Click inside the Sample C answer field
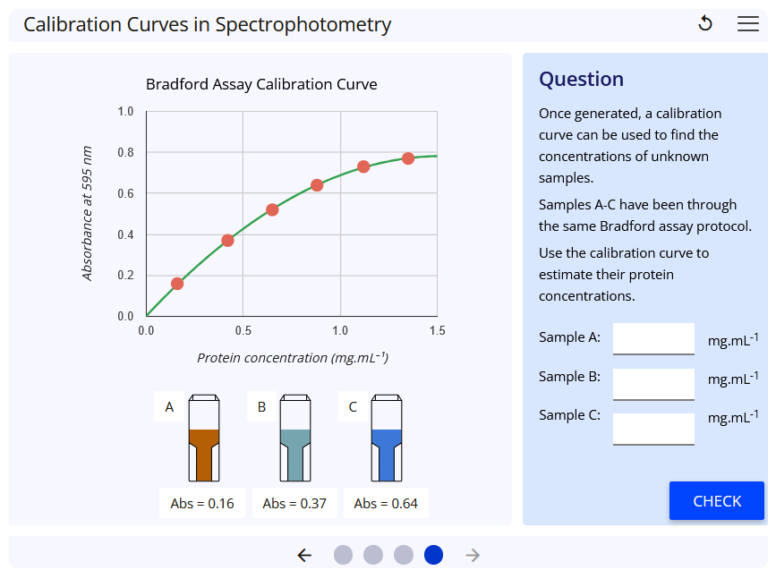Image resolution: width=776 pixels, height=579 pixels. pos(653,428)
